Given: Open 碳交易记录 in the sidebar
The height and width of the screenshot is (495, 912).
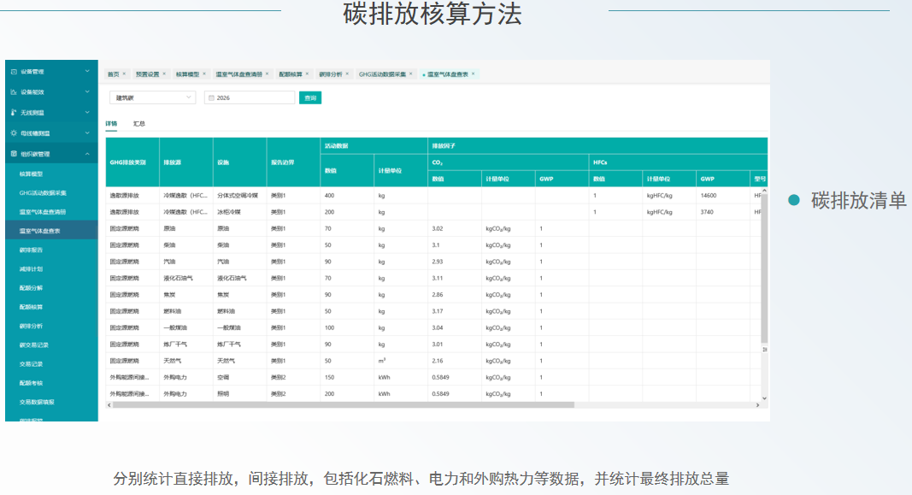Looking at the screenshot, I should pos(51,345).
